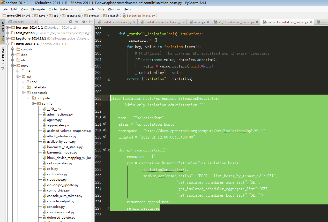Click the api breadcrumb

54,16
